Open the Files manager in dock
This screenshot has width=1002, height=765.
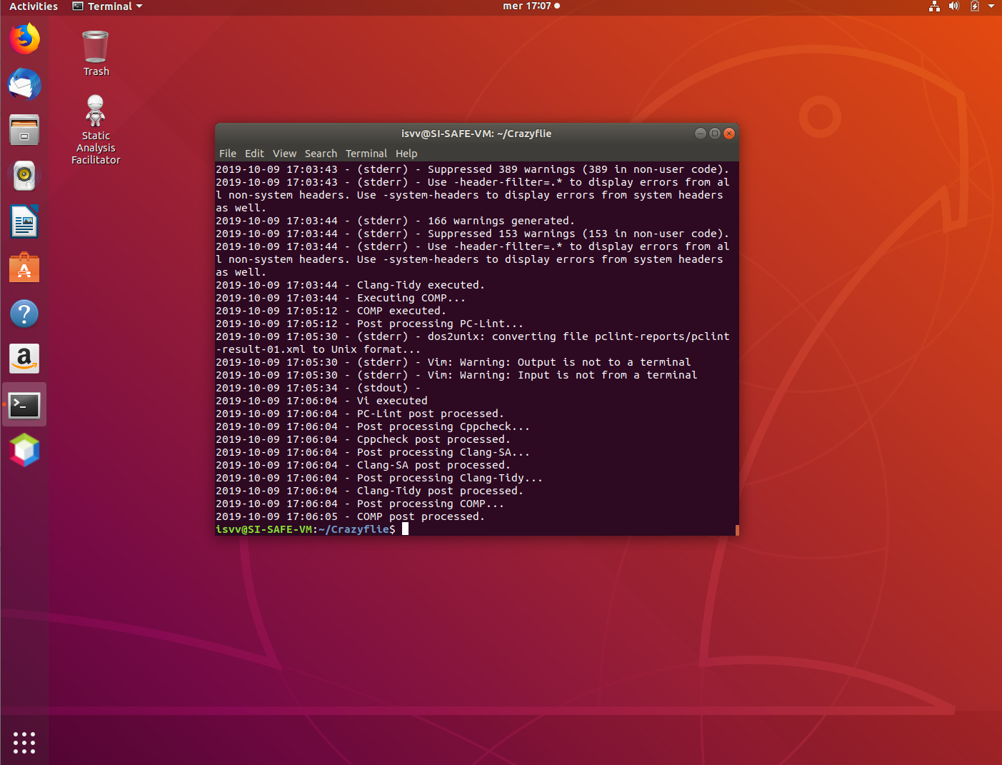[x=24, y=131]
